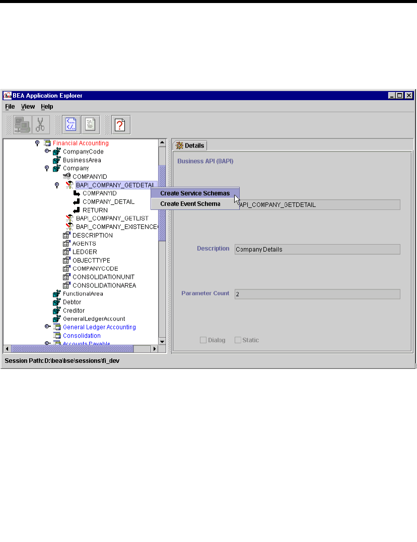Click the scissors cut toolbar icon
This screenshot has height=542, width=417.
40,125
